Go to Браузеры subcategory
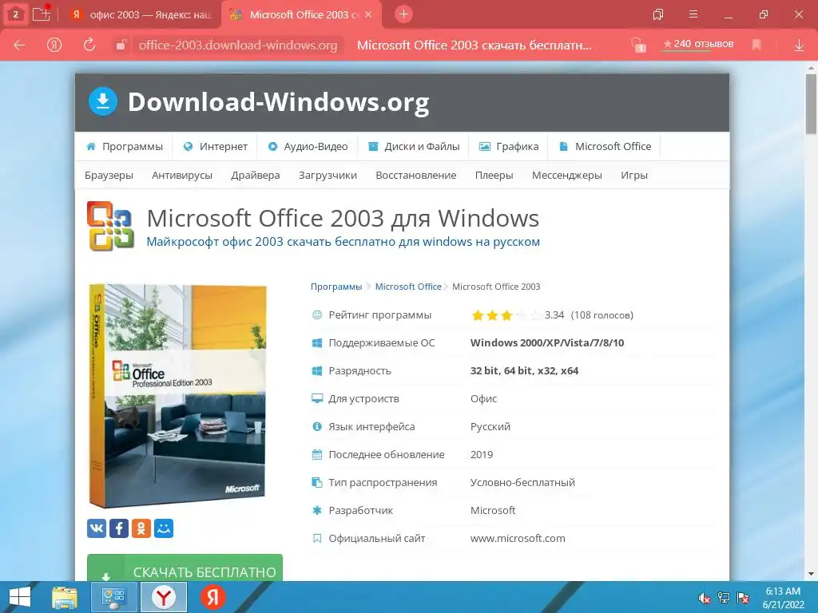 [109, 175]
